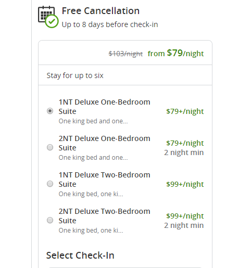The width and height of the screenshot is (251, 268).
Task: Select 2NT Deluxe One-Bedroom Suite radio button
Action: click(50, 147)
